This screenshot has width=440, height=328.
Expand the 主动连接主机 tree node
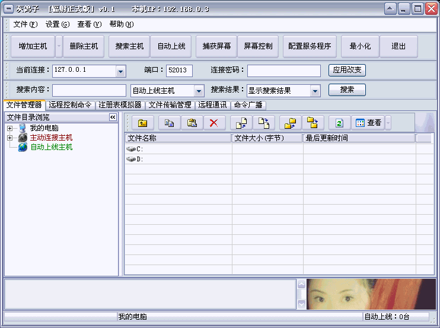point(9,138)
